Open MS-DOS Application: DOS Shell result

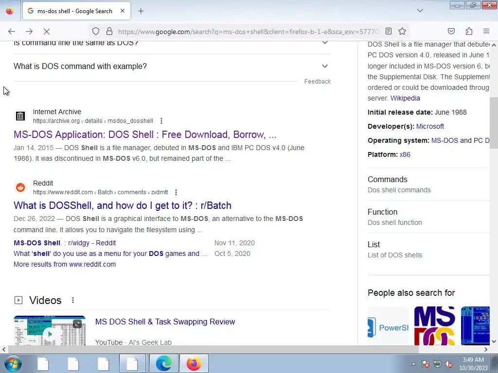[145, 135]
